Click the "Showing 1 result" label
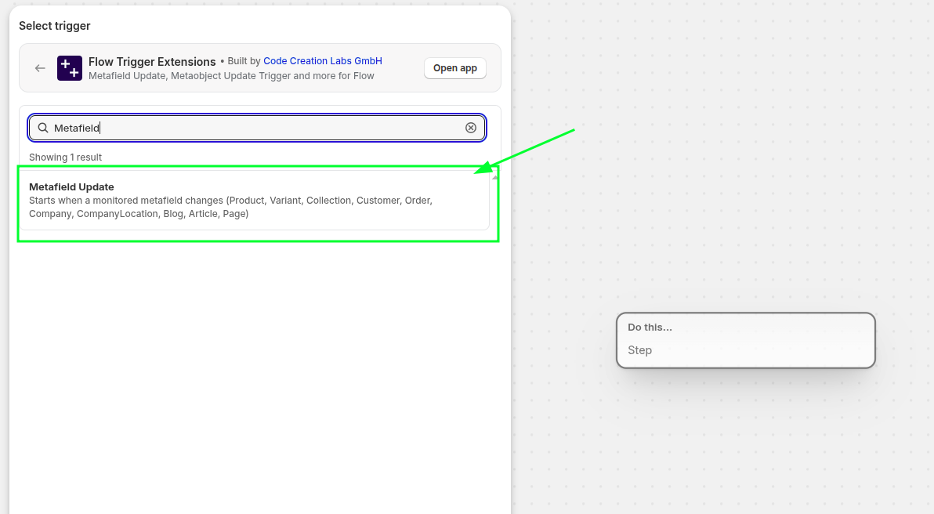Screen dimensions: 934x514 [x=65, y=157]
